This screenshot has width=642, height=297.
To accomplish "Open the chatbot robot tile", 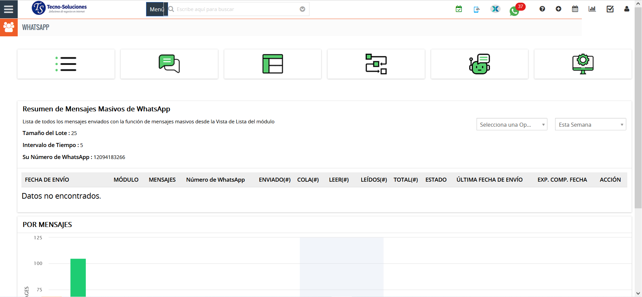I will 479,64.
